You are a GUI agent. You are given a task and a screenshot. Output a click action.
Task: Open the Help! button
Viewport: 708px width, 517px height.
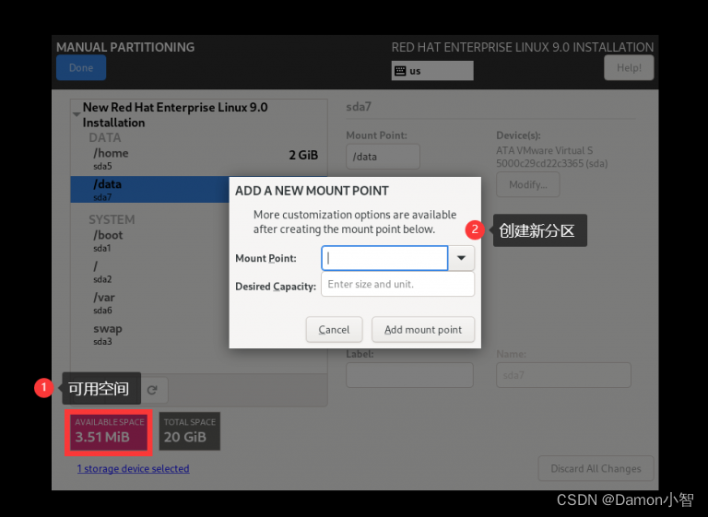point(629,67)
